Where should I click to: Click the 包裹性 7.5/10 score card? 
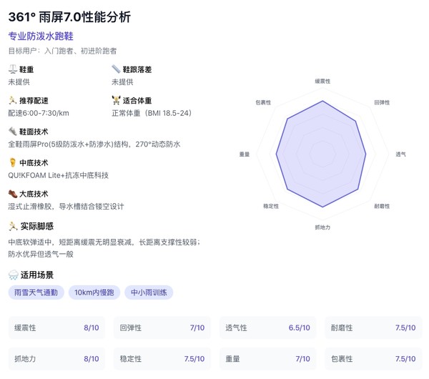tap(373, 358)
